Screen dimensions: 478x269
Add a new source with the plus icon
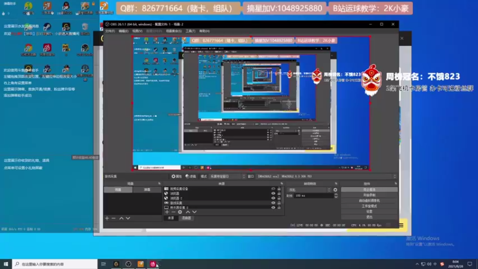coord(167,212)
